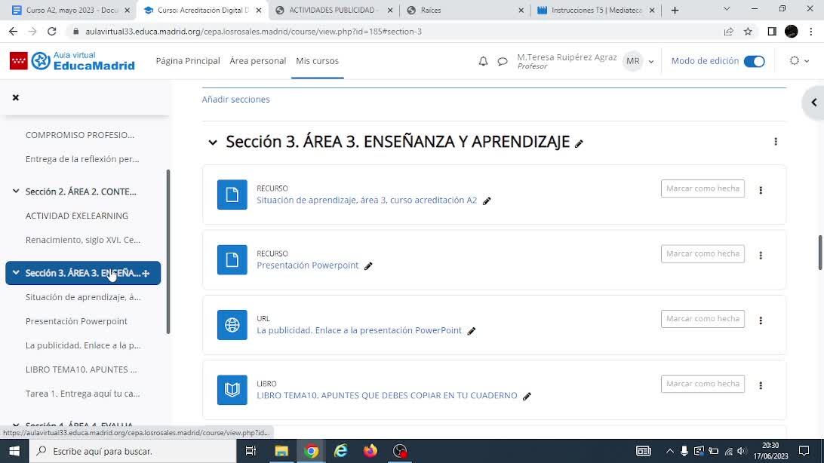This screenshot has height=463, width=824.
Task: Open actions menu for Situación de aprendizaje
Action: click(x=761, y=190)
